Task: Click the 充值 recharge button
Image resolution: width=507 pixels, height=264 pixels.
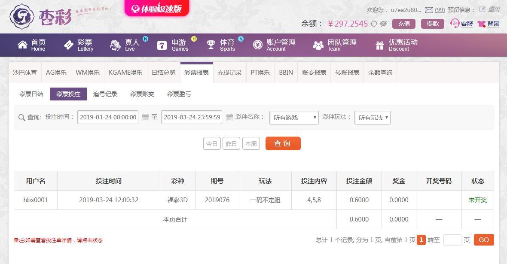Action: point(404,24)
